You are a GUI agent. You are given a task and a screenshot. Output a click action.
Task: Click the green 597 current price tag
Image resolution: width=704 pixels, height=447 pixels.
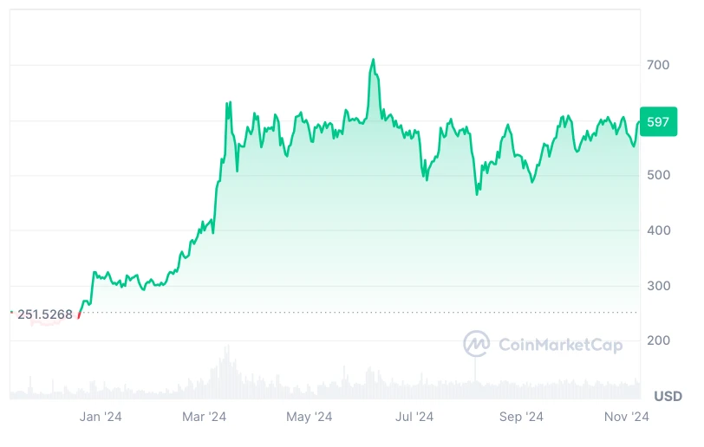tap(658, 121)
